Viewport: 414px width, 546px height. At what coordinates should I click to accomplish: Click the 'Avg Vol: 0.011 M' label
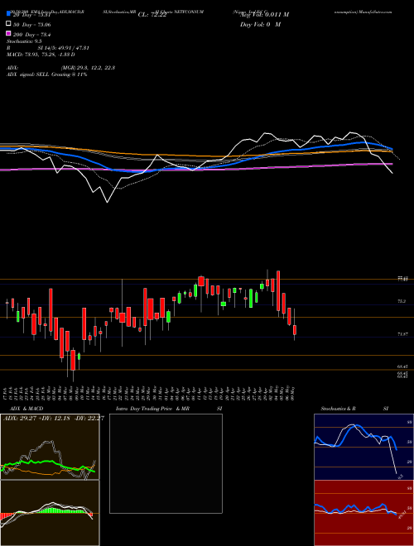[x=264, y=15]
